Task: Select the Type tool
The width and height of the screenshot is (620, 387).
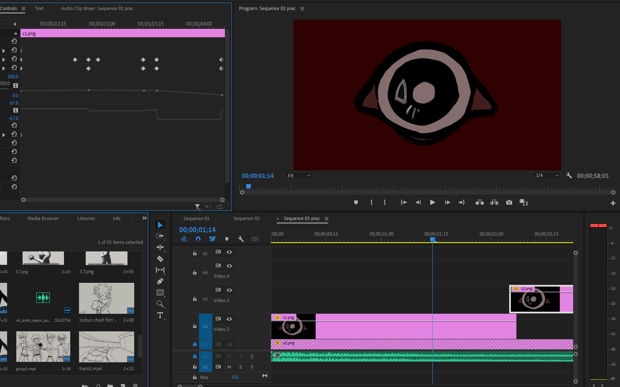Action: pos(160,315)
